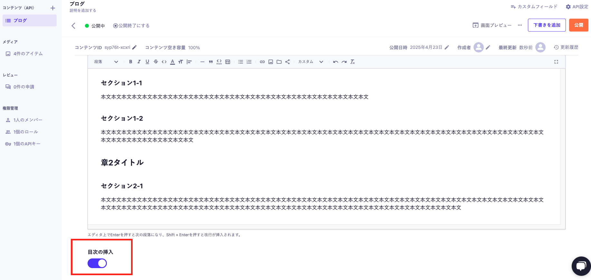This screenshot has width=591, height=280.
Task: Add a blockquote with the quote icon
Action: pyautogui.click(x=211, y=62)
